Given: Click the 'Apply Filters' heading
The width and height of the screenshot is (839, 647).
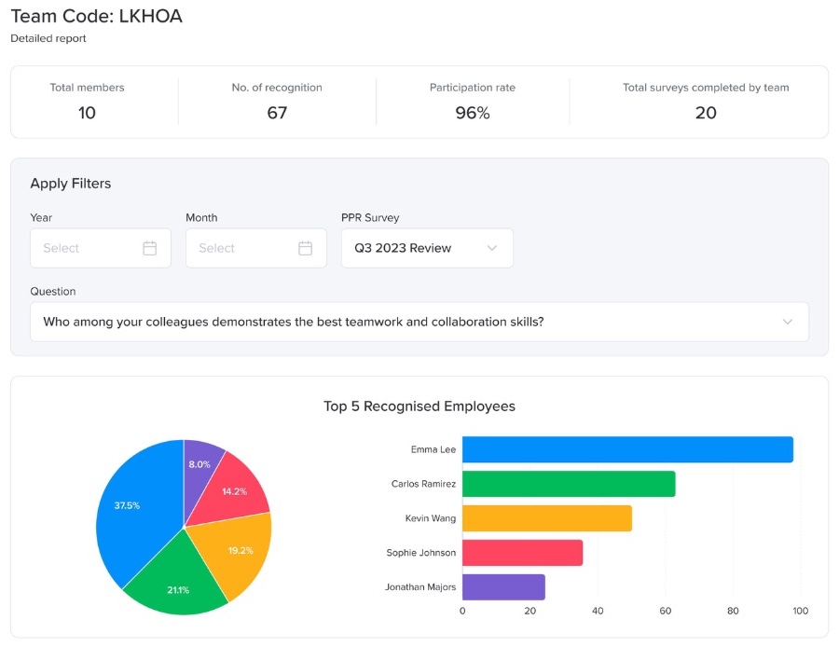Looking at the screenshot, I should tap(71, 184).
